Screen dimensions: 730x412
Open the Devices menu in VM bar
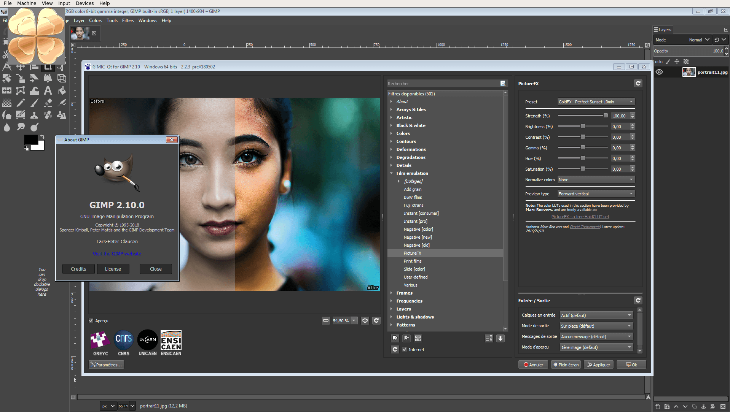click(84, 3)
